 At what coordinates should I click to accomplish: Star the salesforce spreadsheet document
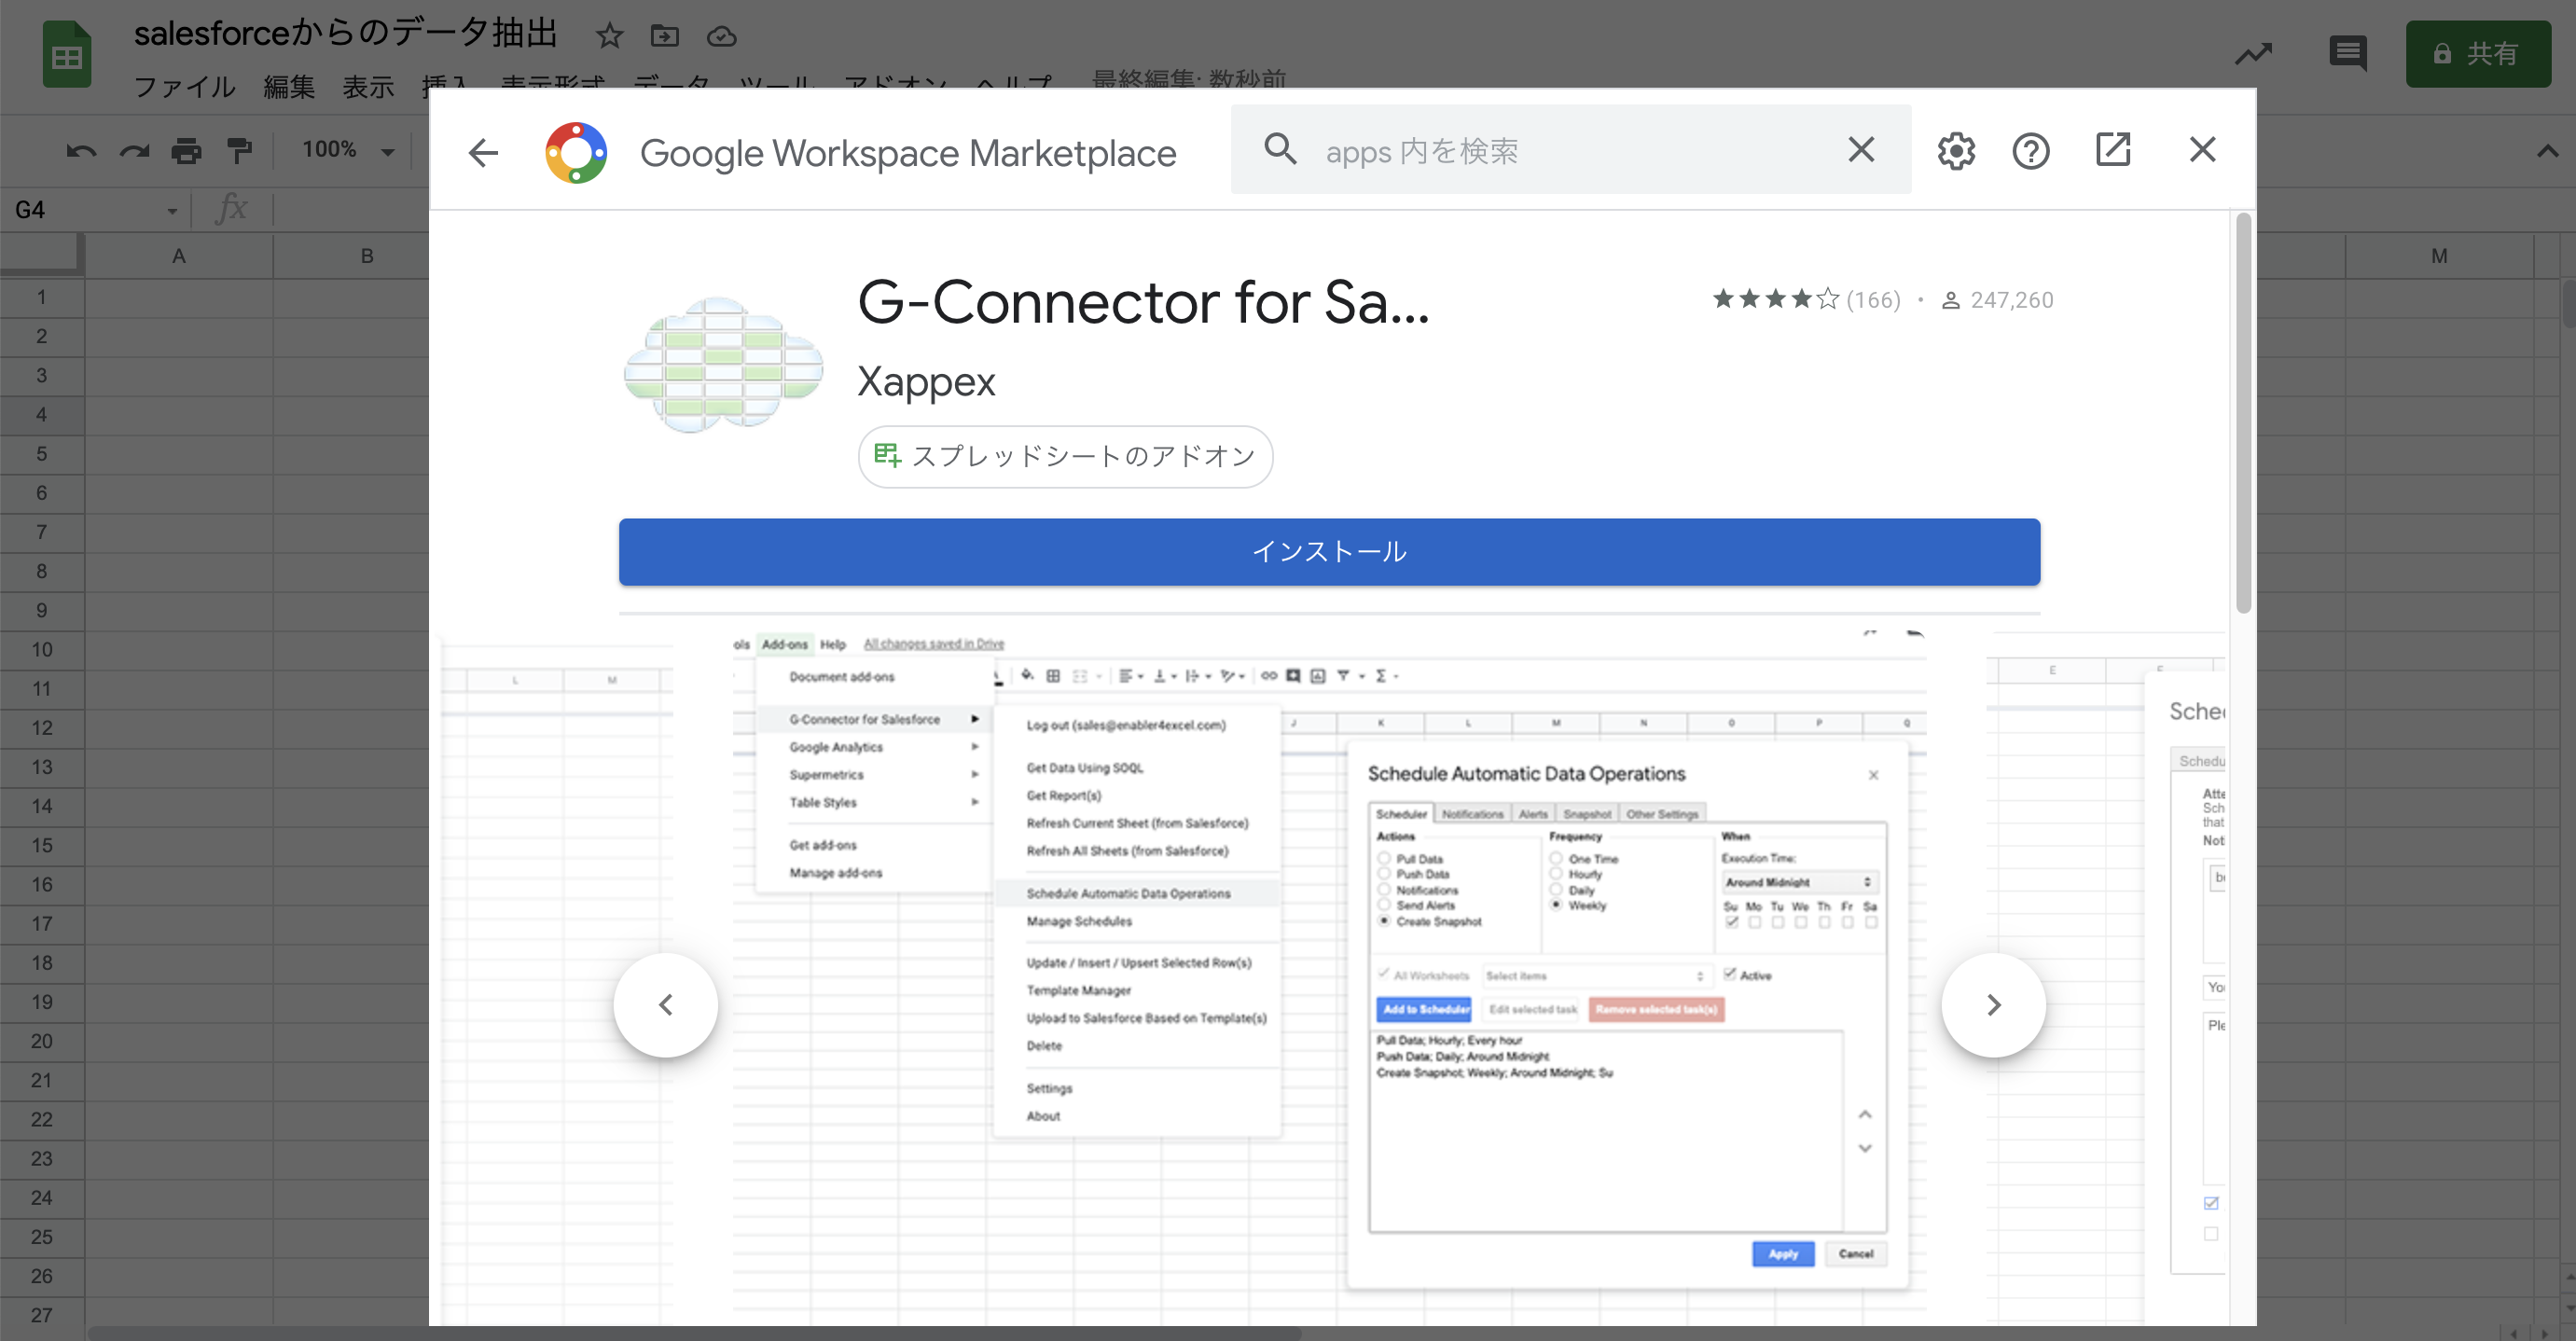pyautogui.click(x=609, y=37)
